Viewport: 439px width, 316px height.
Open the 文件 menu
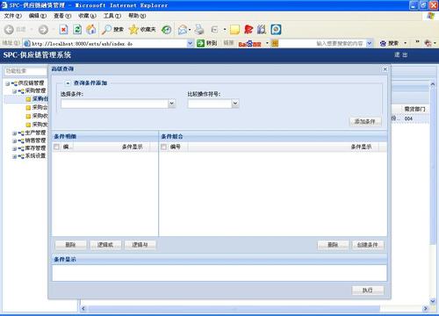tap(12, 16)
